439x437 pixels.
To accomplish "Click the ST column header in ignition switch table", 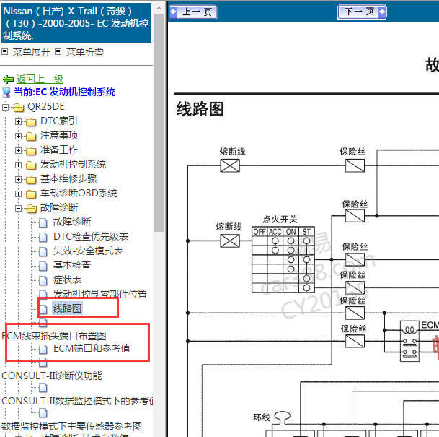I will point(306,232).
